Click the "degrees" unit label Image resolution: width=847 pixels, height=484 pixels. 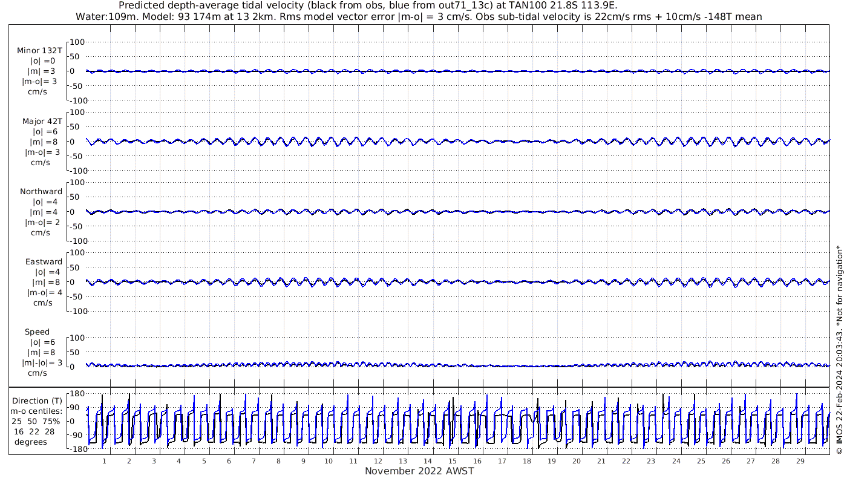(31, 442)
